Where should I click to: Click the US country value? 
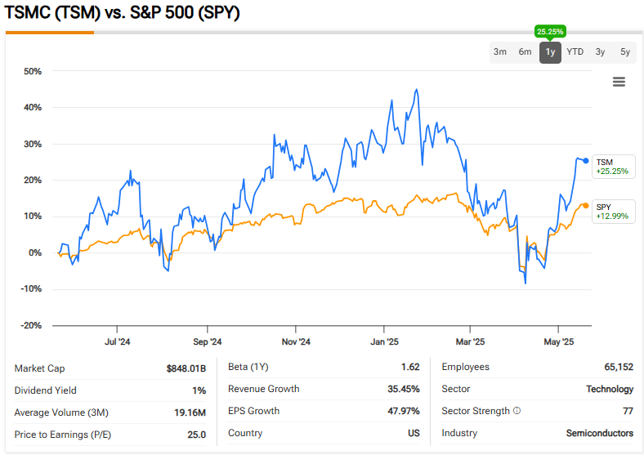(x=414, y=433)
